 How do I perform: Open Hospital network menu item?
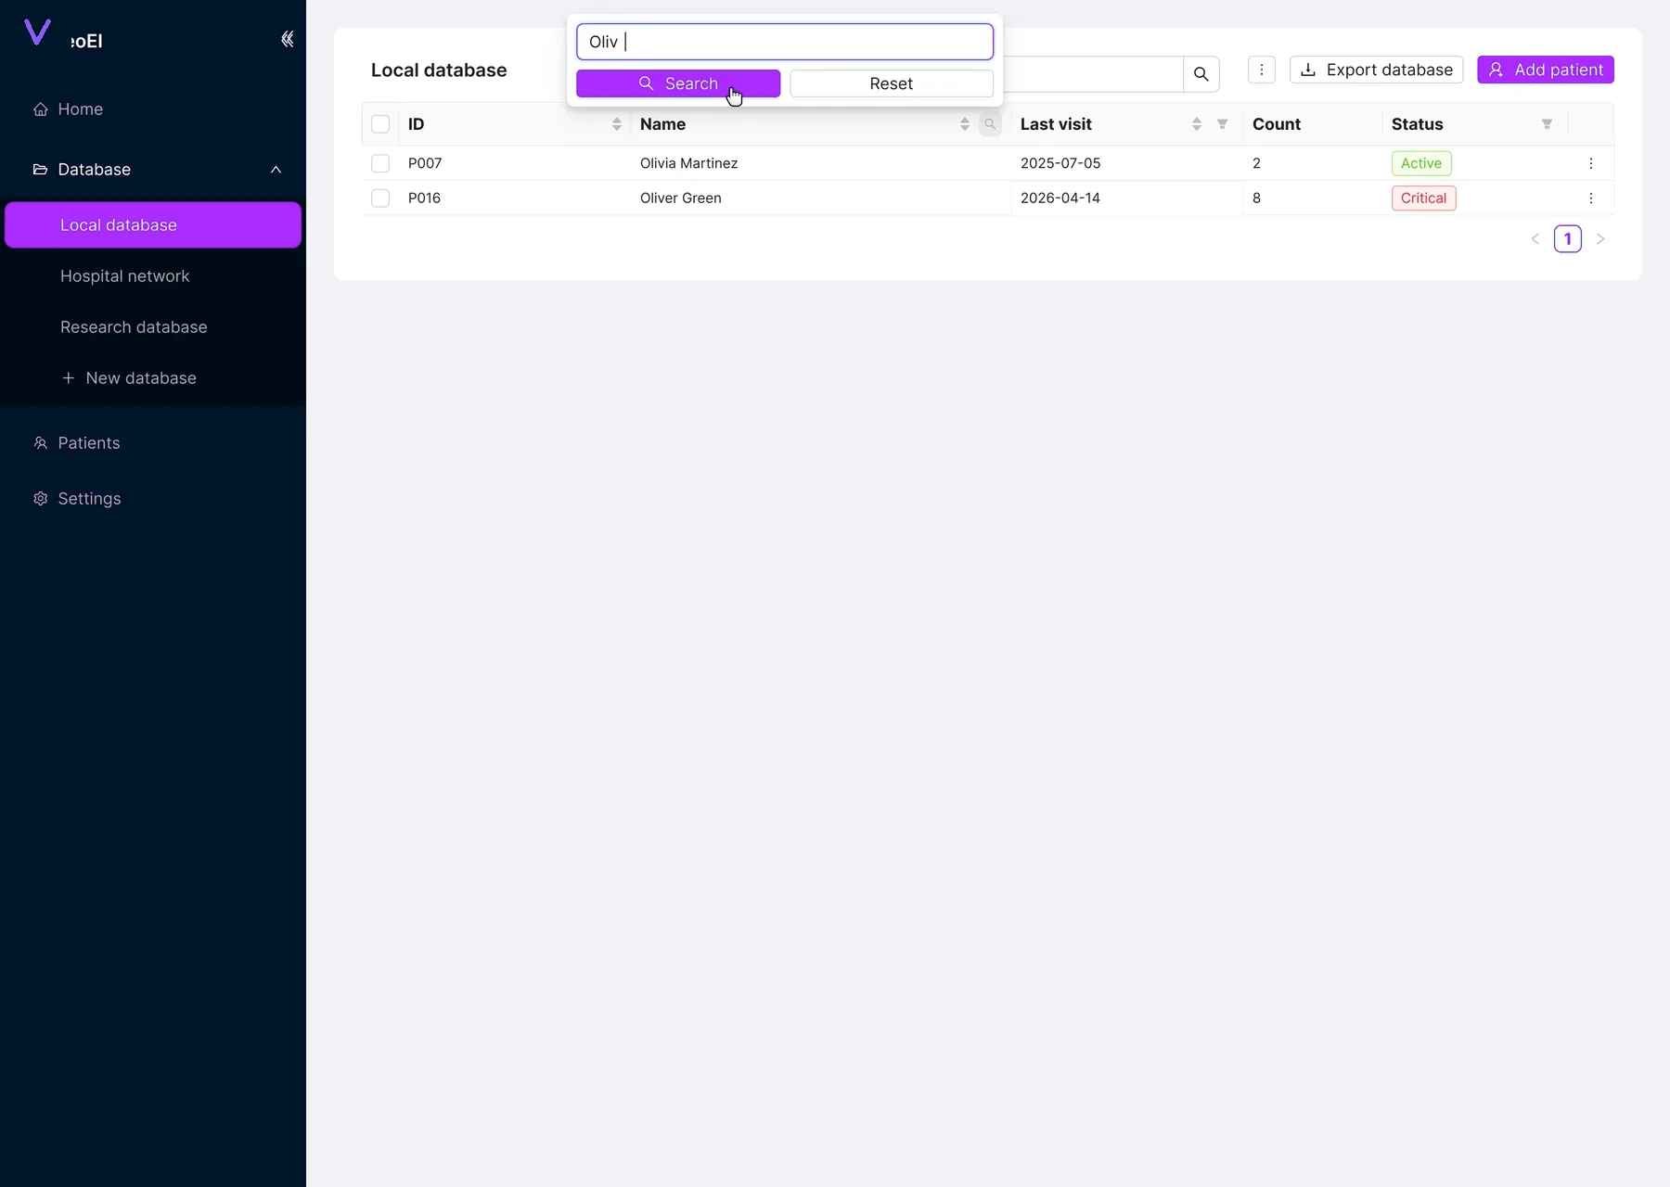[153, 276]
